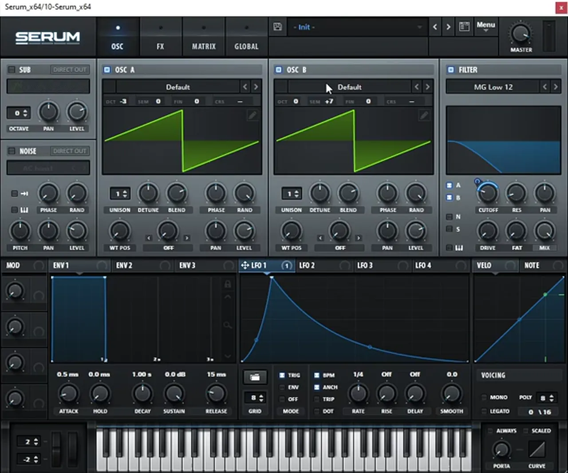This screenshot has height=473, width=568.
Task: Enable filter routing for noise N
Action: click(x=450, y=217)
